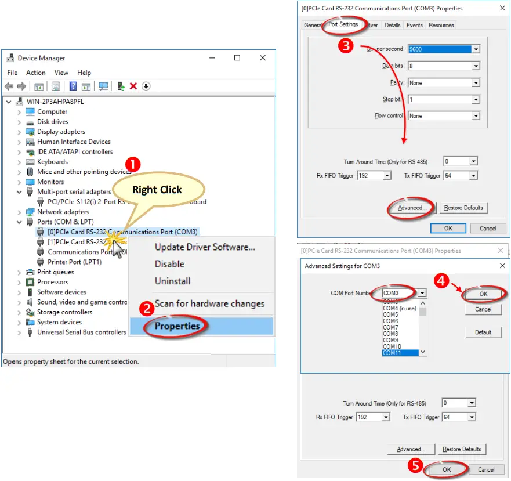This screenshot has width=511, height=481.
Task: Select COM5 in the port list
Action: [x=400, y=314]
